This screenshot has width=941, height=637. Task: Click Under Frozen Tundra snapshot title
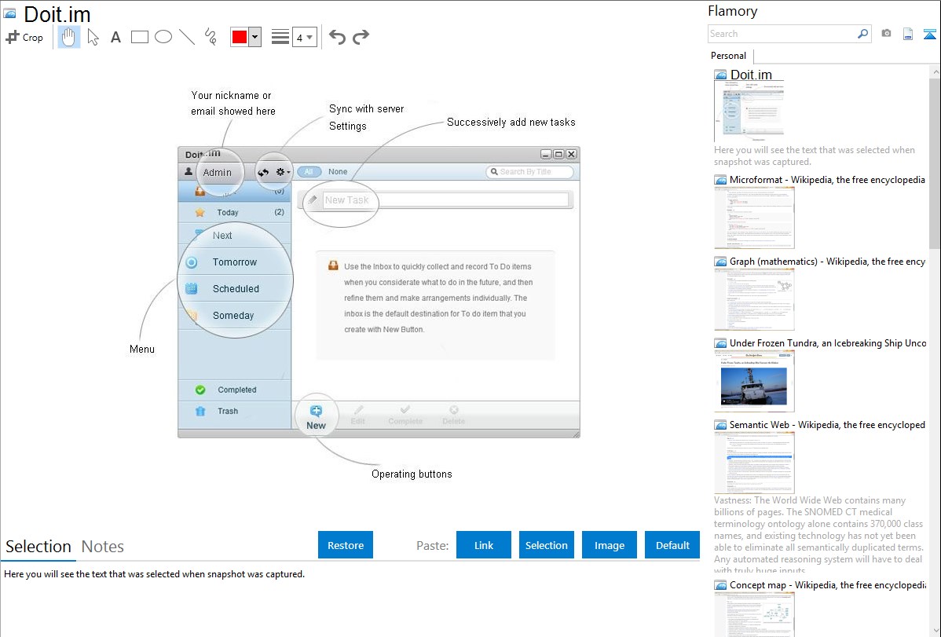click(828, 342)
